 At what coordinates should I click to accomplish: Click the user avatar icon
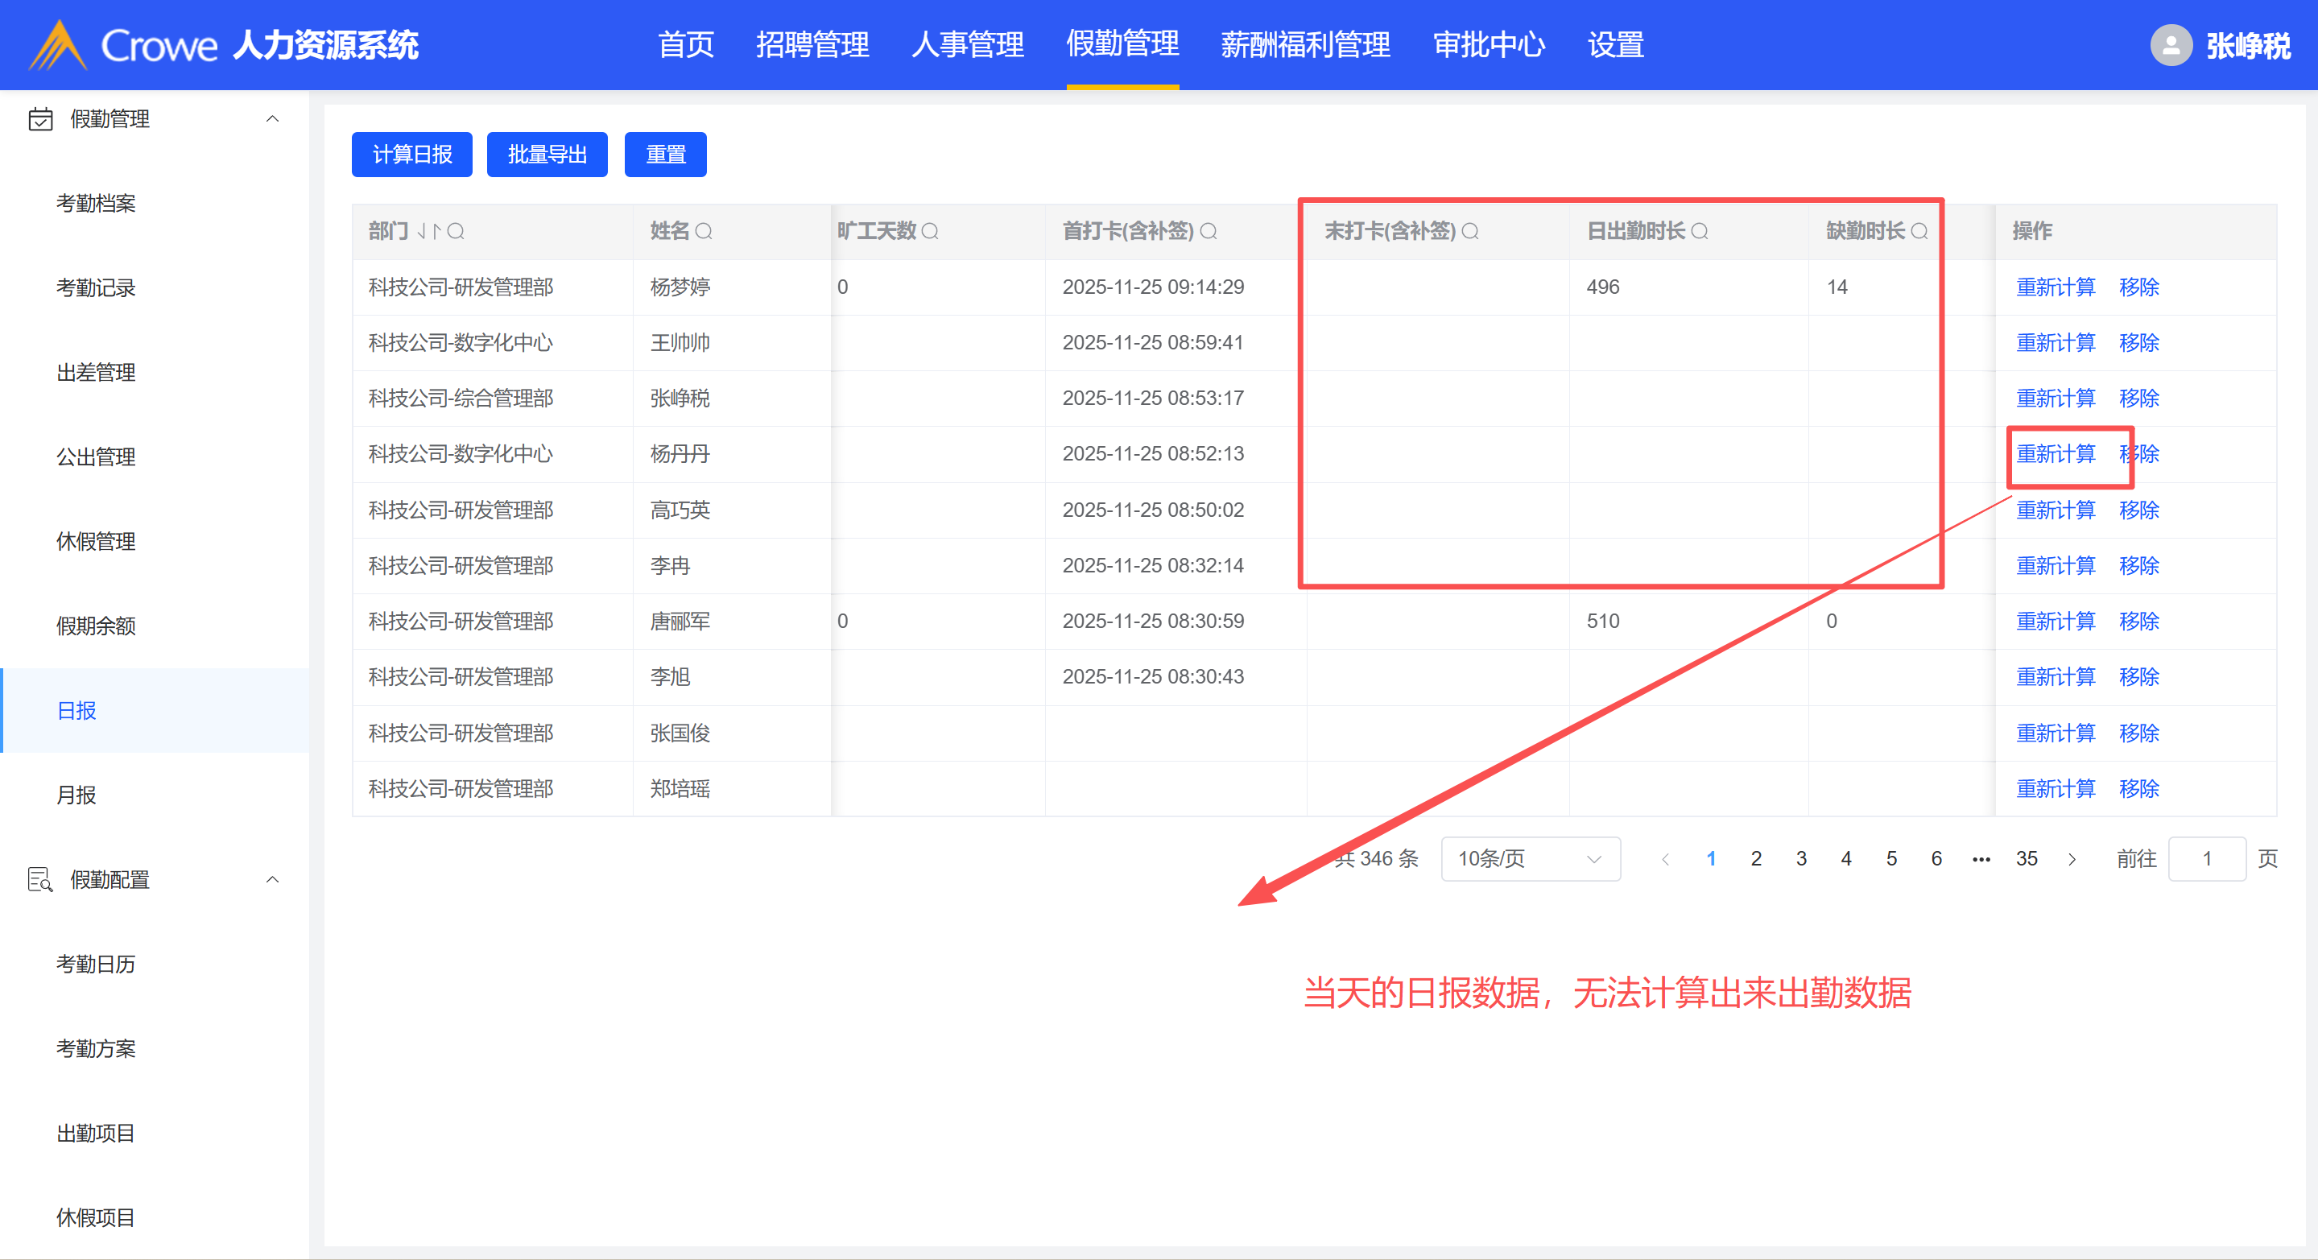click(2171, 45)
